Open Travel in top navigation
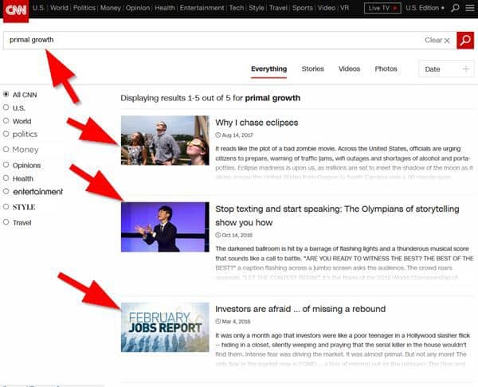 (278, 8)
